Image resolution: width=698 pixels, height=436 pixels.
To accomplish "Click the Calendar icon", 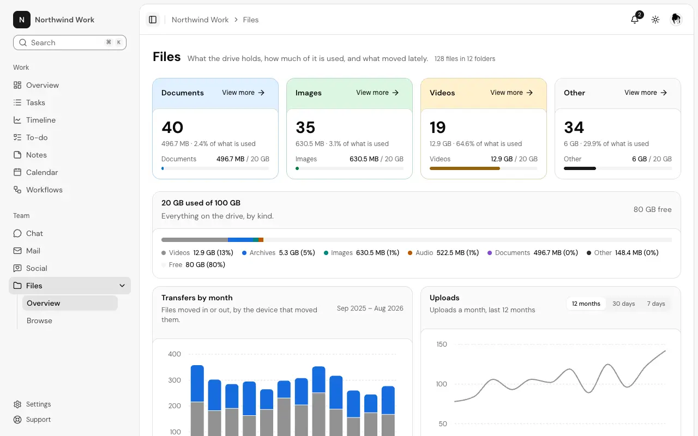I will pos(17,172).
